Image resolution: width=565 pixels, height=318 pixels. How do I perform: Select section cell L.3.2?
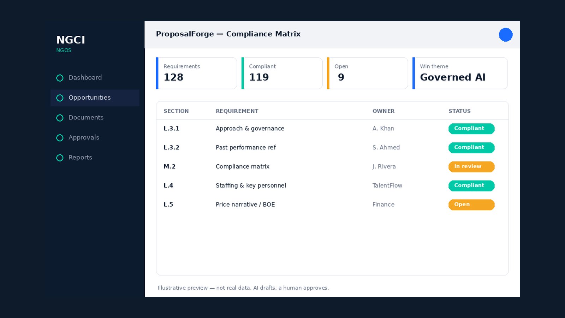(x=171, y=148)
